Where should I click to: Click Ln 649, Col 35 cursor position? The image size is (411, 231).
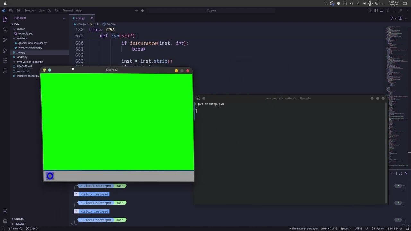click(329, 229)
